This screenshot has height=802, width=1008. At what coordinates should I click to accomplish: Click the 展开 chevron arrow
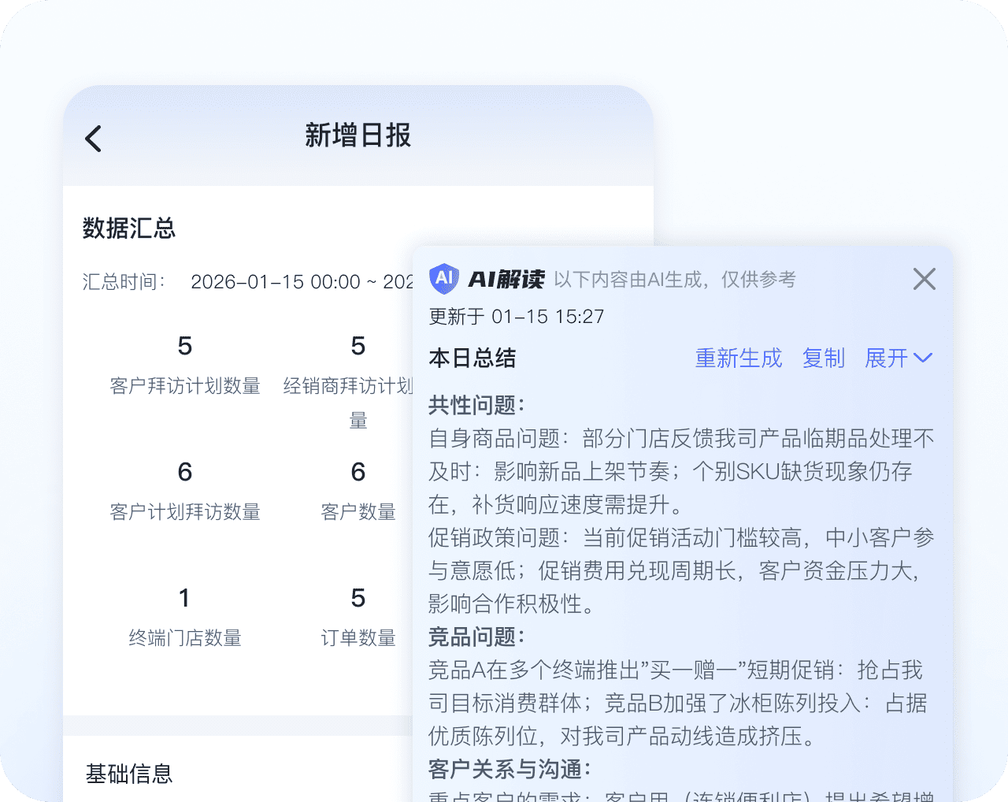(x=923, y=358)
